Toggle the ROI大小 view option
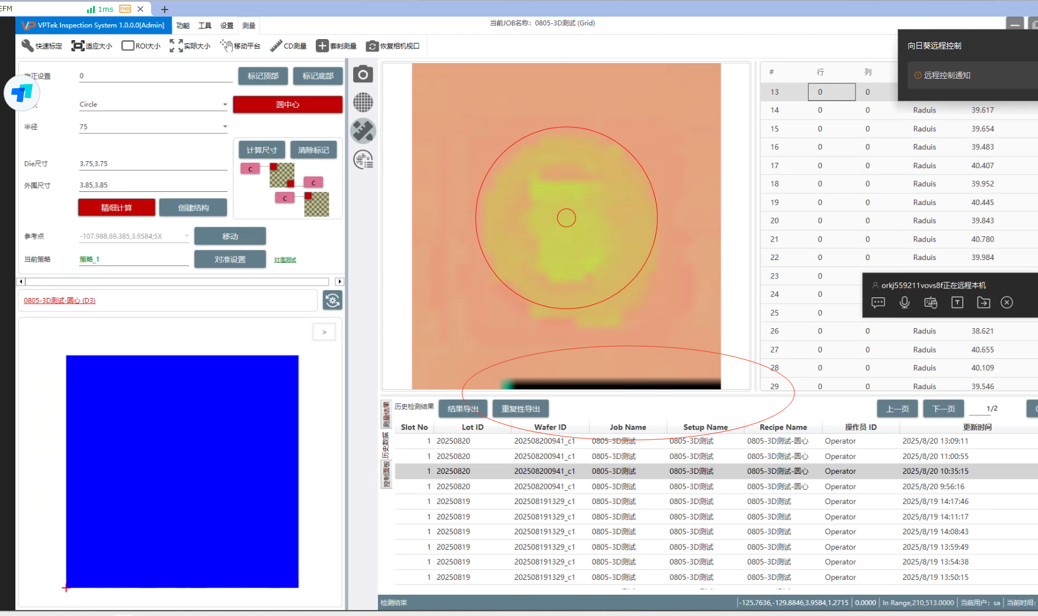The width and height of the screenshot is (1038, 616). click(x=141, y=46)
